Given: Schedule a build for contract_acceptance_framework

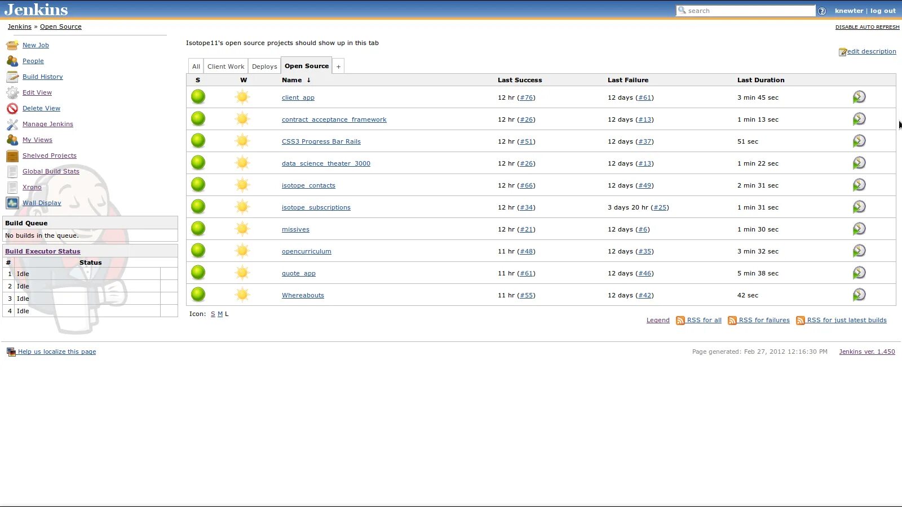Looking at the screenshot, I should (x=859, y=119).
